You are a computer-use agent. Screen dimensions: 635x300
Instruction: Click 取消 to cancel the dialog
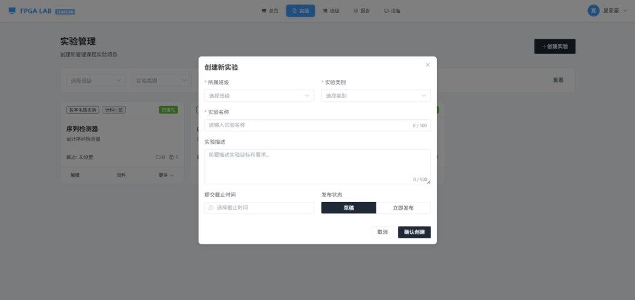coord(382,232)
